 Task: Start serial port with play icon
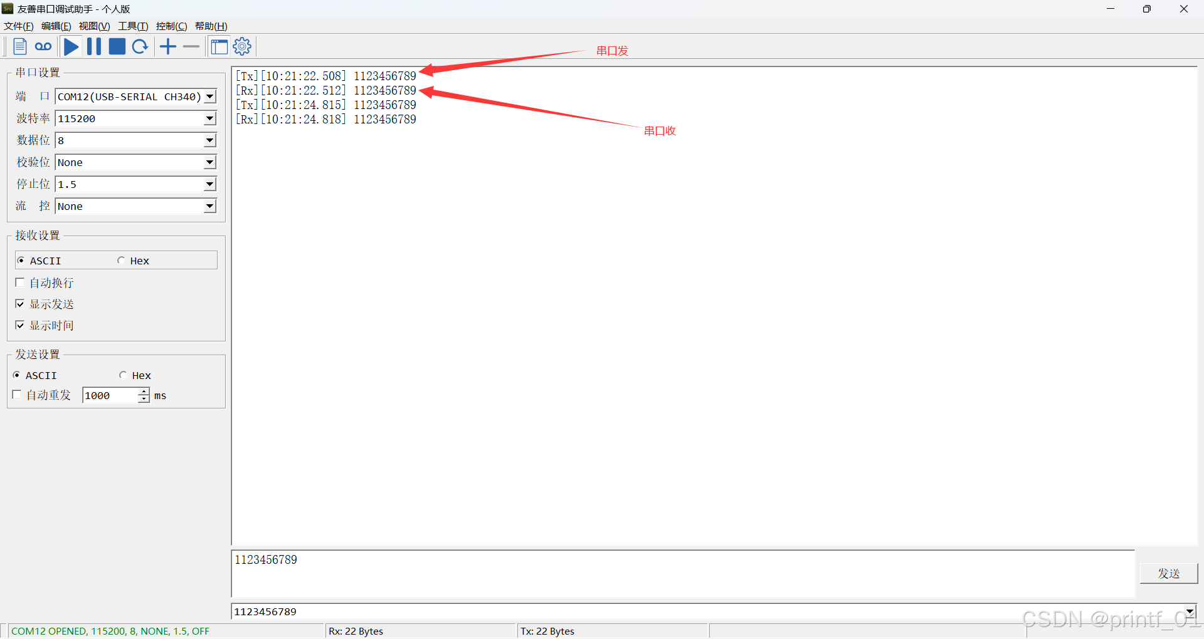(x=71, y=46)
